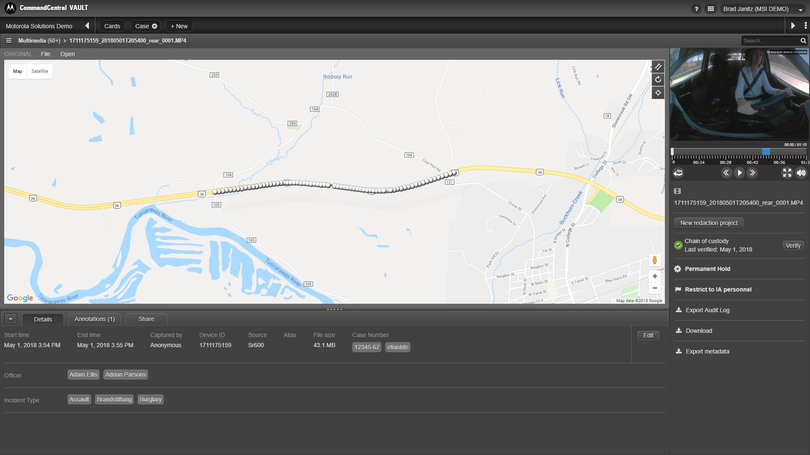Click the blue marker on video timeline
810x455 pixels.
(766, 152)
